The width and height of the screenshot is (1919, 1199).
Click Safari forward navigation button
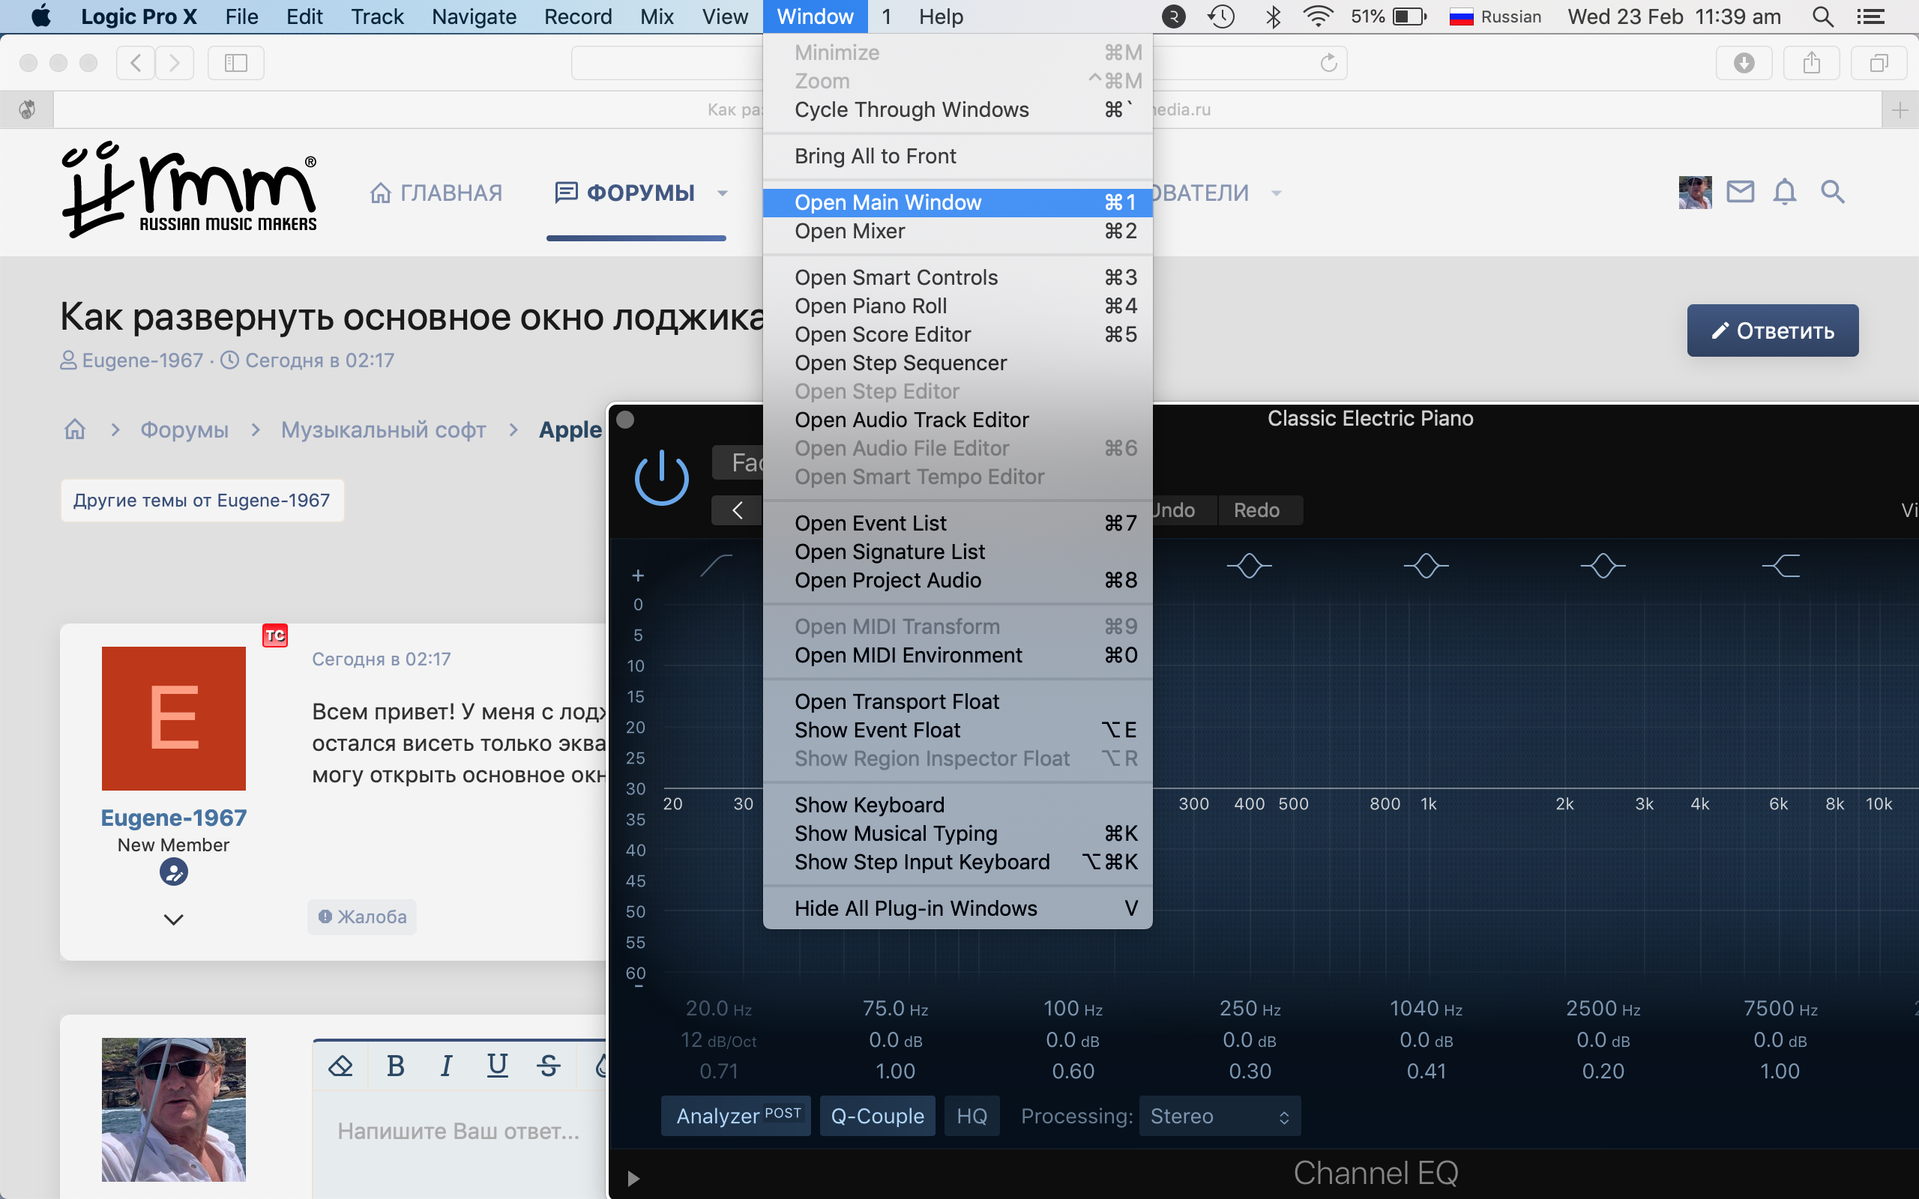pyautogui.click(x=175, y=63)
